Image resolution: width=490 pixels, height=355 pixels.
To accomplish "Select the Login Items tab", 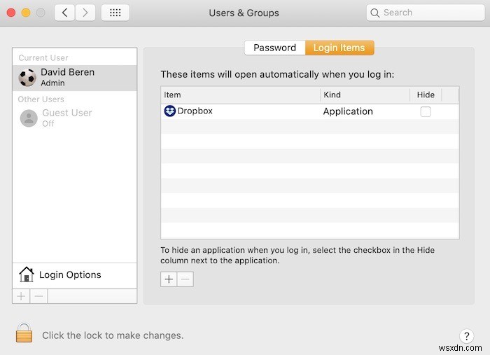I will 339,48.
